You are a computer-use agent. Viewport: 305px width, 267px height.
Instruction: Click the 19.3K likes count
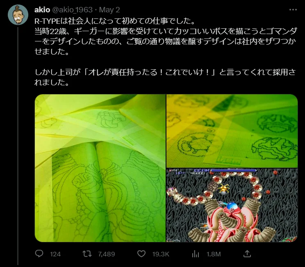pyautogui.click(x=161, y=254)
